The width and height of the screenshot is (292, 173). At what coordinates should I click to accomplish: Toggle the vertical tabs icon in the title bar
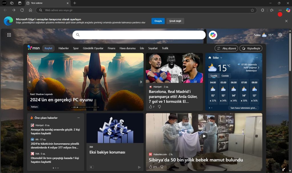(x=20, y=3)
